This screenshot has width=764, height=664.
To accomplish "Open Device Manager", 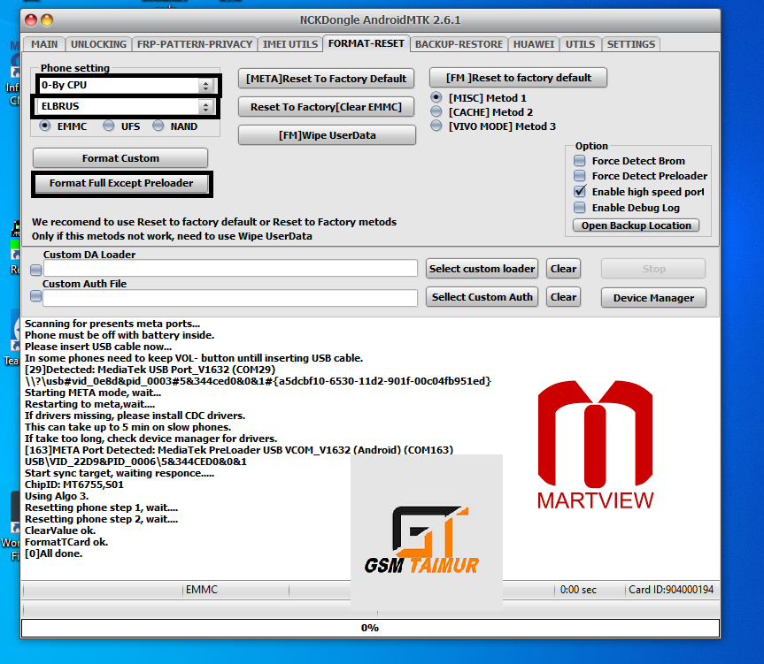I will coord(653,298).
